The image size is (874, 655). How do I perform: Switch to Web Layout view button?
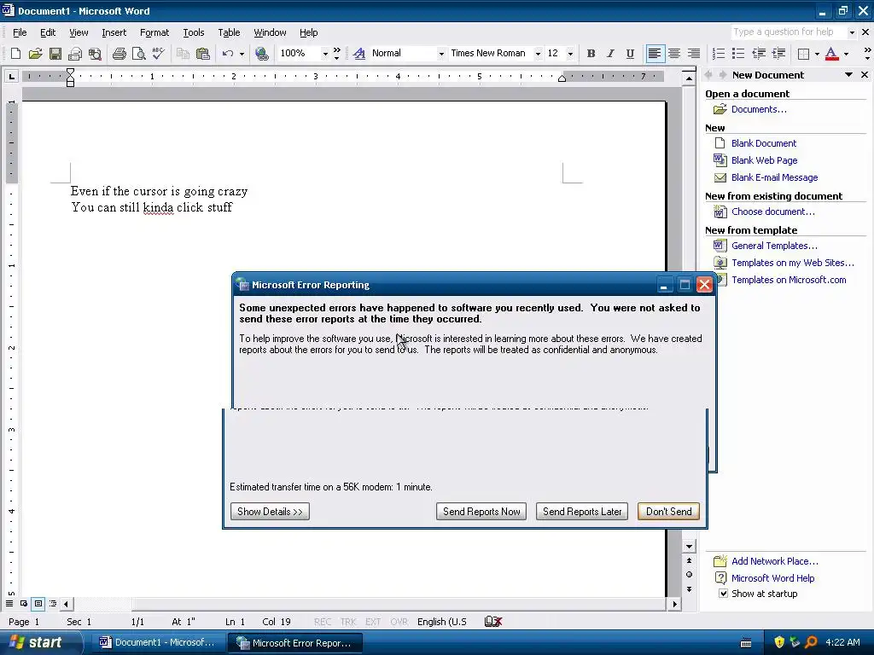(24, 603)
